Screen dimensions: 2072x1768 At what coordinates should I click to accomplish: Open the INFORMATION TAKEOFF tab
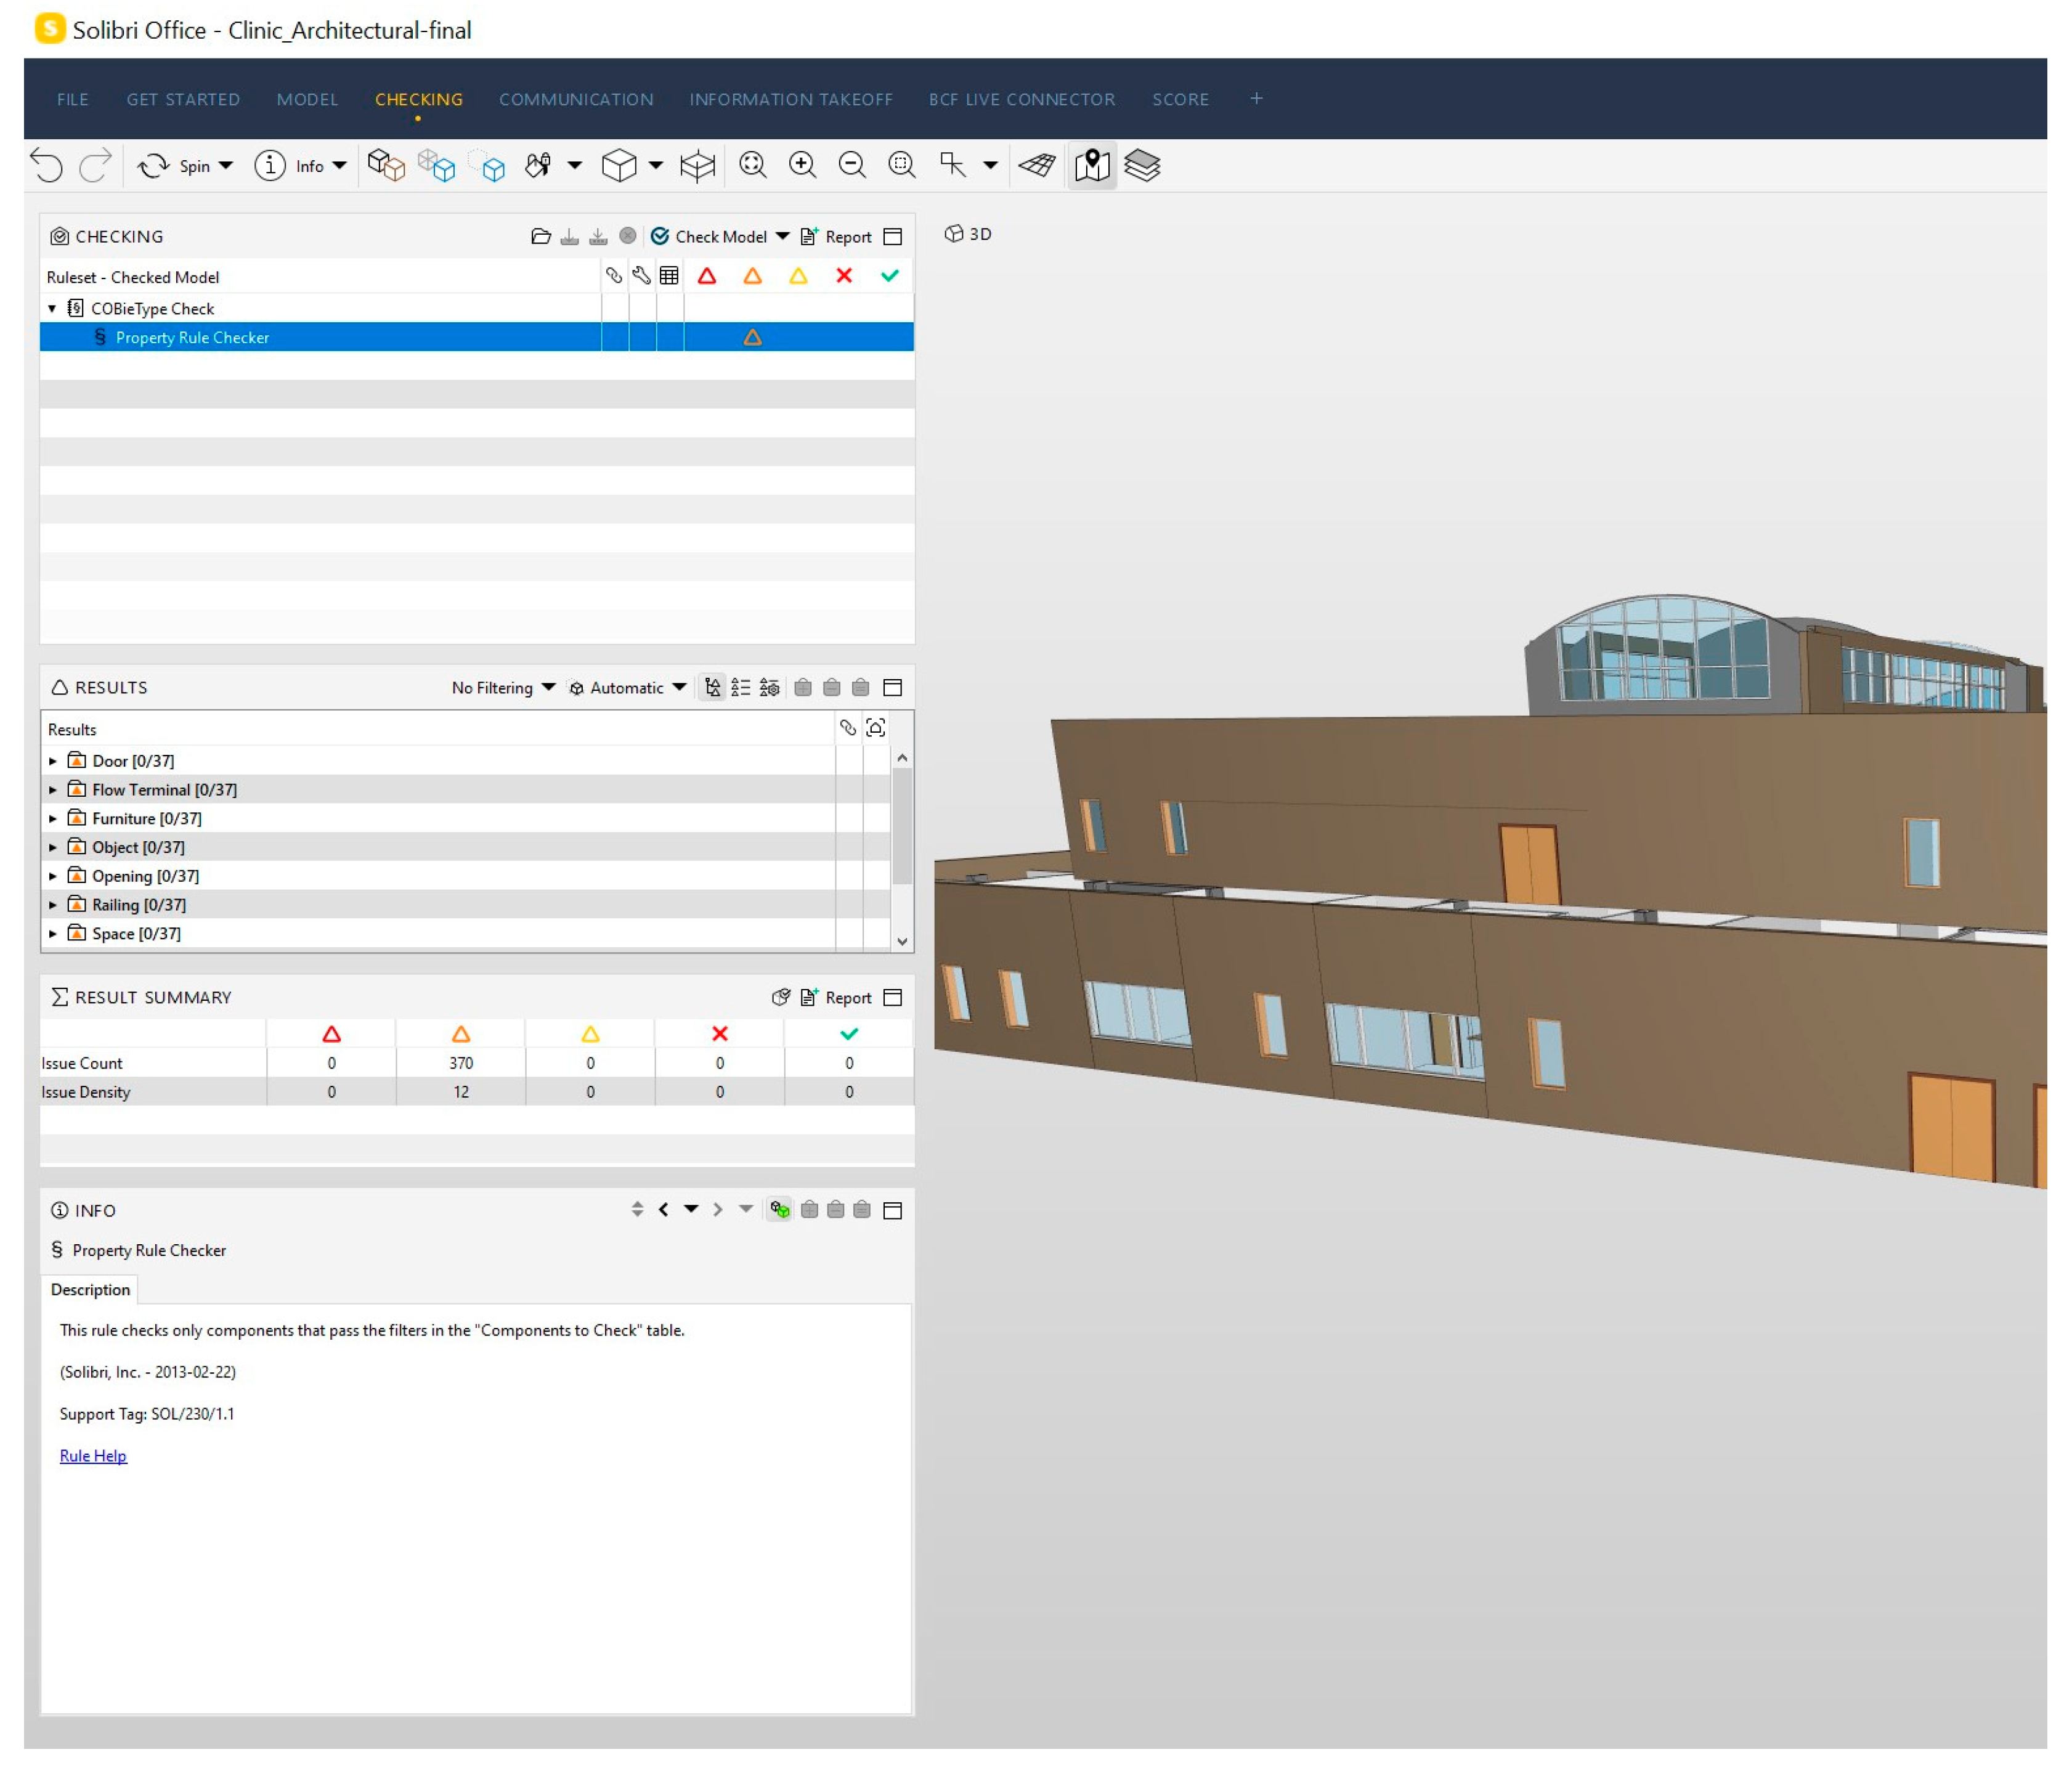pyautogui.click(x=790, y=99)
